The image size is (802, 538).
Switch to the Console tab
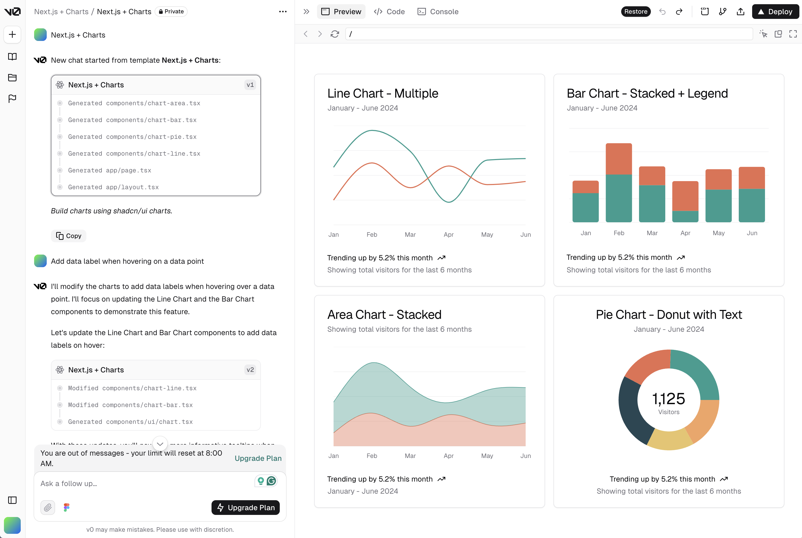(x=438, y=12)
